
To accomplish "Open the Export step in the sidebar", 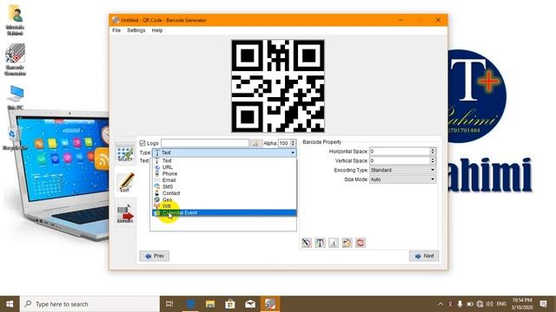I will coord(125,213).
